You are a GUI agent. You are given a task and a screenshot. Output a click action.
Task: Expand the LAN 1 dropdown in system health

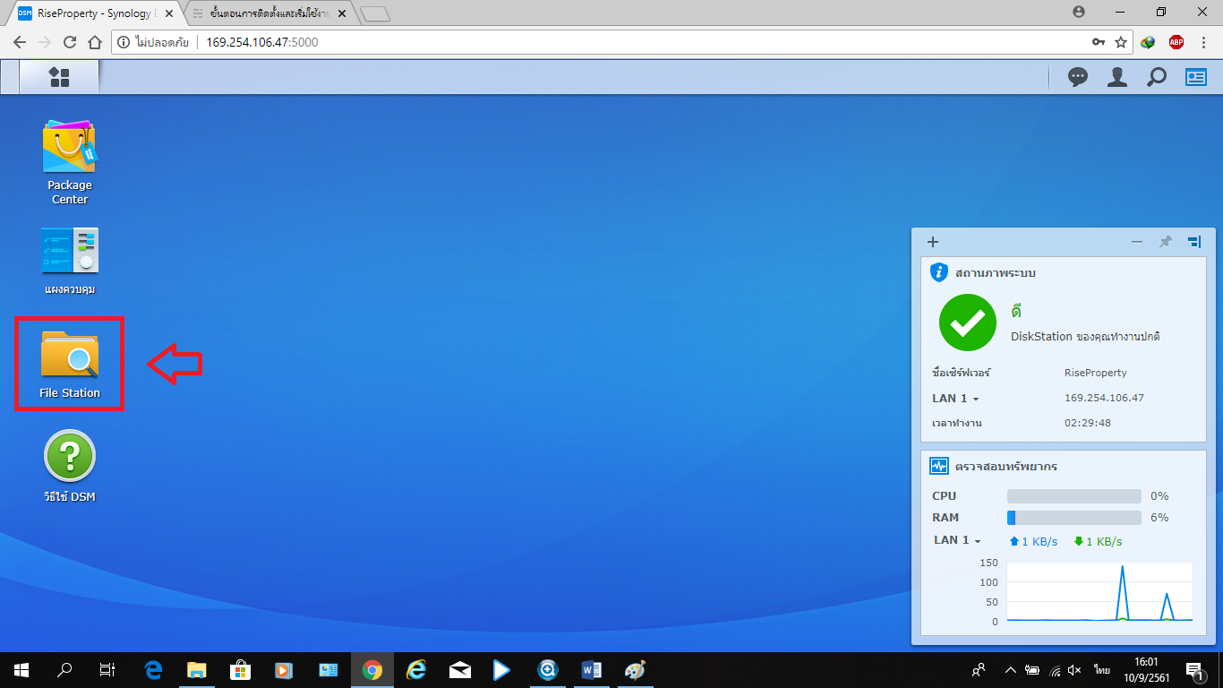click(x=955, y=399)
